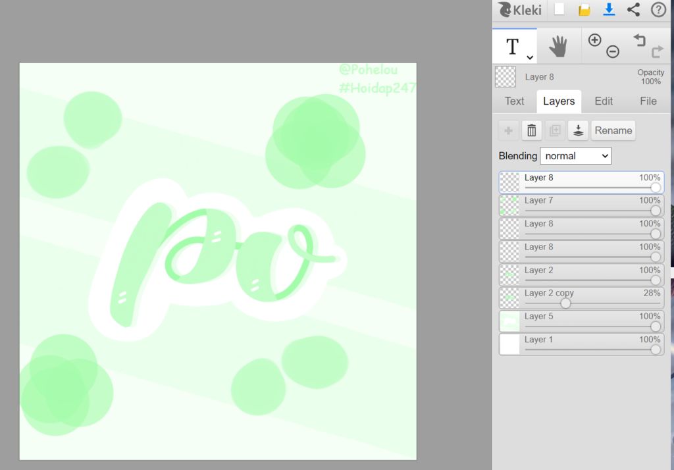
Task: Switch to the File tab
Action: click(648, 101)
